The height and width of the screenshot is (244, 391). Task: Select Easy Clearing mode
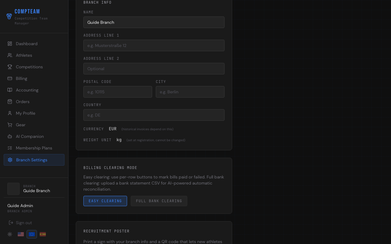click(105, 201)
